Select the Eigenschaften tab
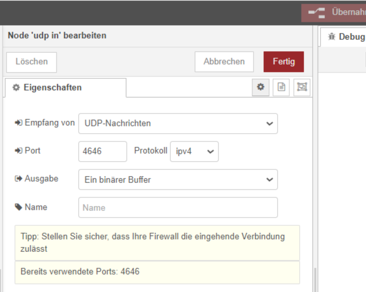366x292 pixels. (x=65, y=88)
